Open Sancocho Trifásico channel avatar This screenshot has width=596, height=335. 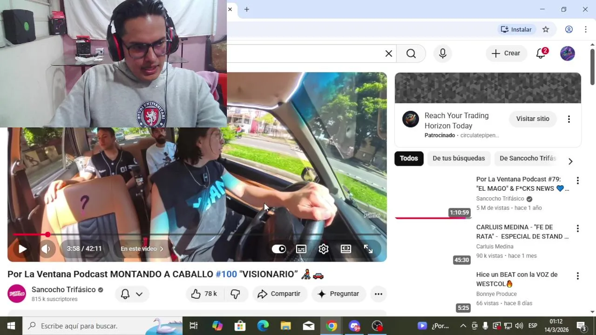17,294
